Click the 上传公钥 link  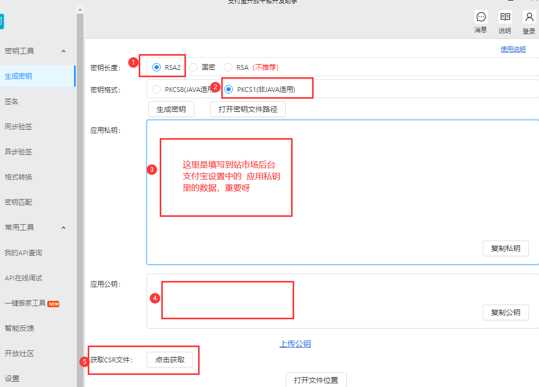click(295, 344)
